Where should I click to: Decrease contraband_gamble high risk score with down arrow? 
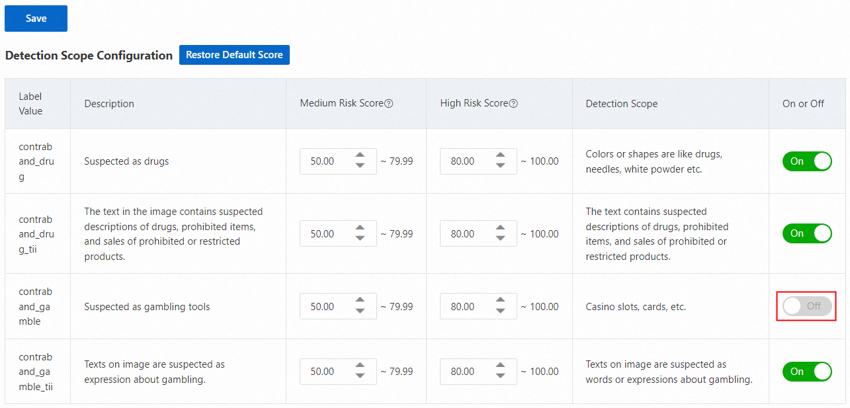[500, 311]
